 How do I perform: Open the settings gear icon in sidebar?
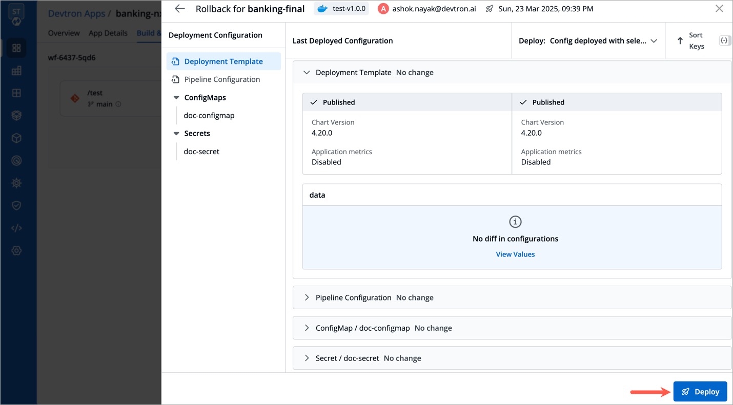(16, 250)
